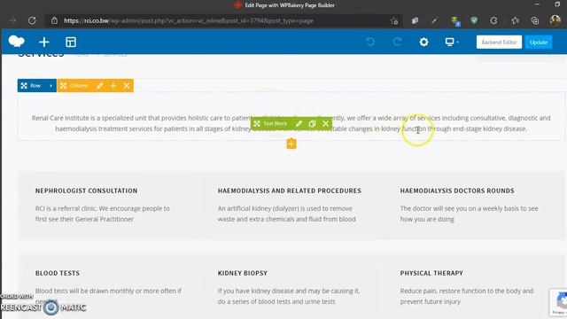567x319 pixels.
Task: Open the browser favorites list icon
Action: 516,20
